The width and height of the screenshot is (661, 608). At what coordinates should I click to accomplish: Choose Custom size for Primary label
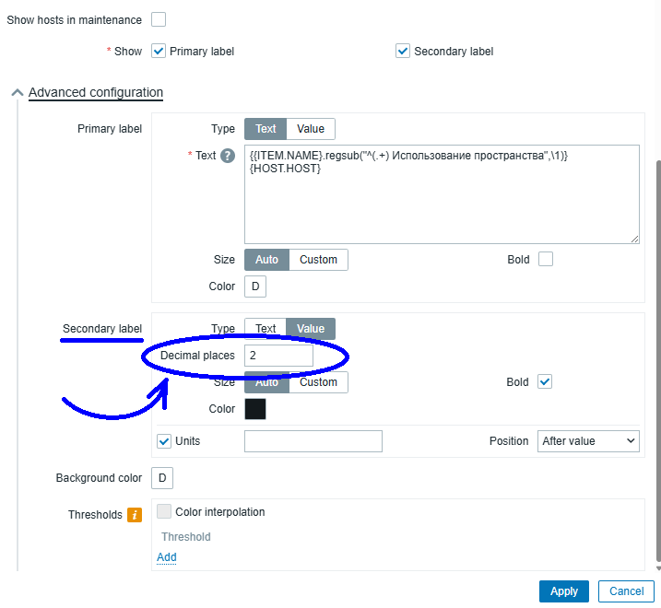(x=319, y=260)
